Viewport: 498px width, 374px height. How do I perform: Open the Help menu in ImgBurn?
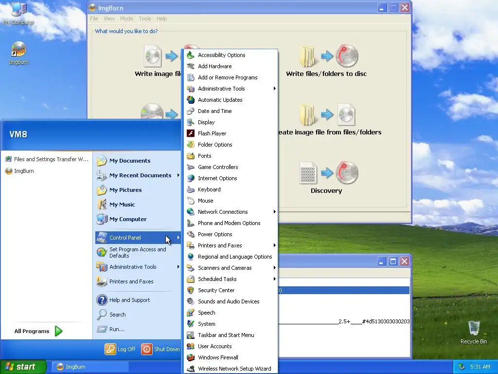coord(161,19)
